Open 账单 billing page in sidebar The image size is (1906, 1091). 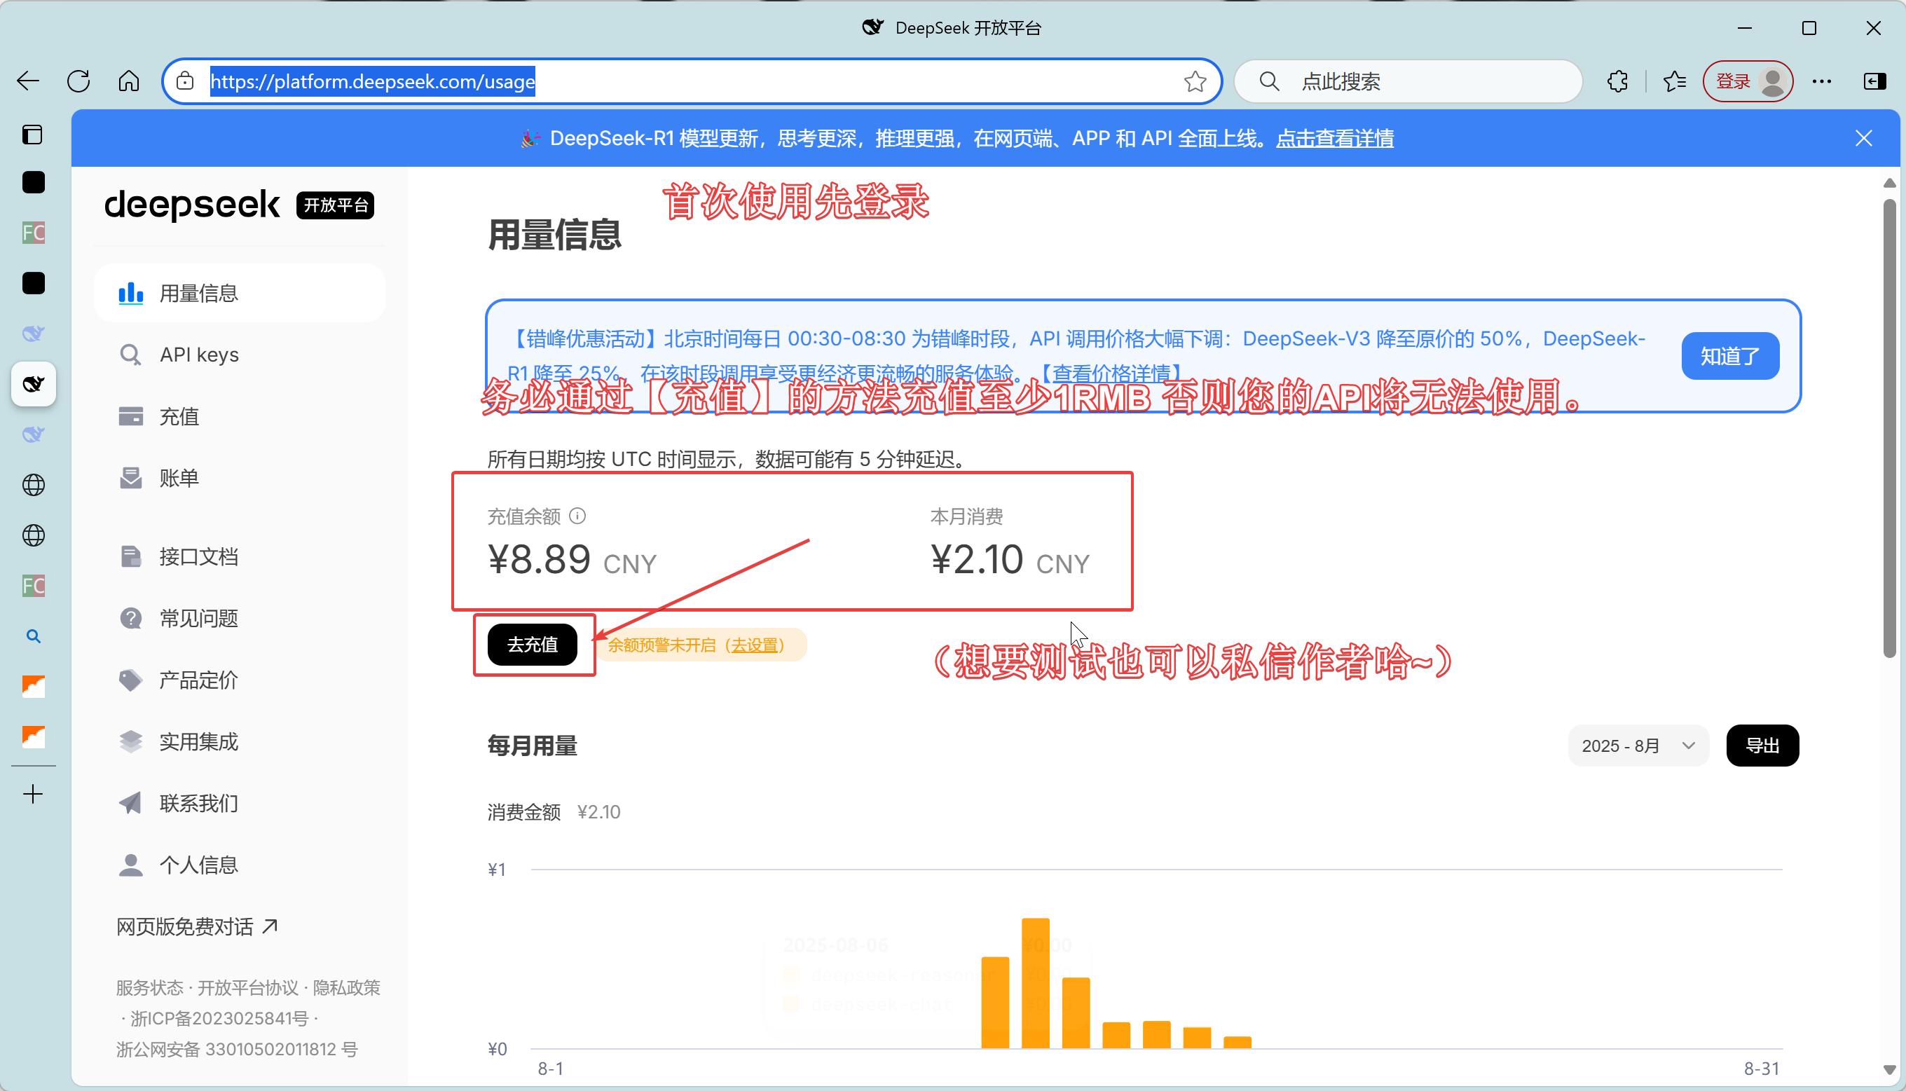point(240,478)
